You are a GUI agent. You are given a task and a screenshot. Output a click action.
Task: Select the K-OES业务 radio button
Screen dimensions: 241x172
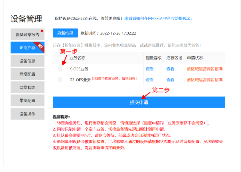(x=60, y=69)
